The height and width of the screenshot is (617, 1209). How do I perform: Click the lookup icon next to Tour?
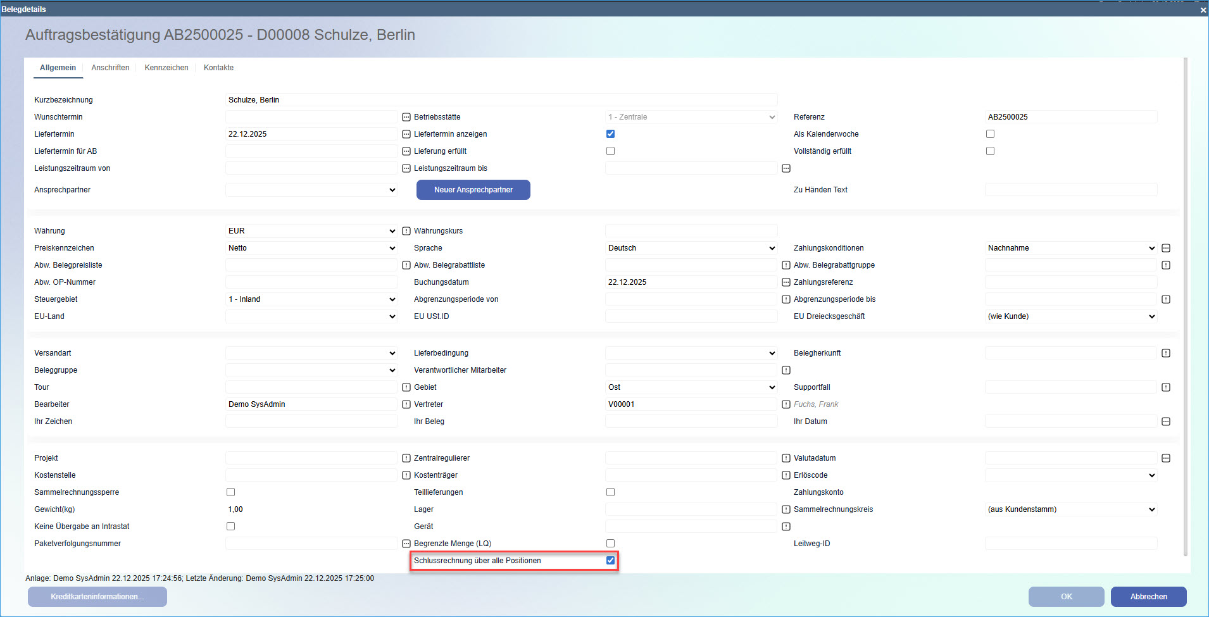406,387
